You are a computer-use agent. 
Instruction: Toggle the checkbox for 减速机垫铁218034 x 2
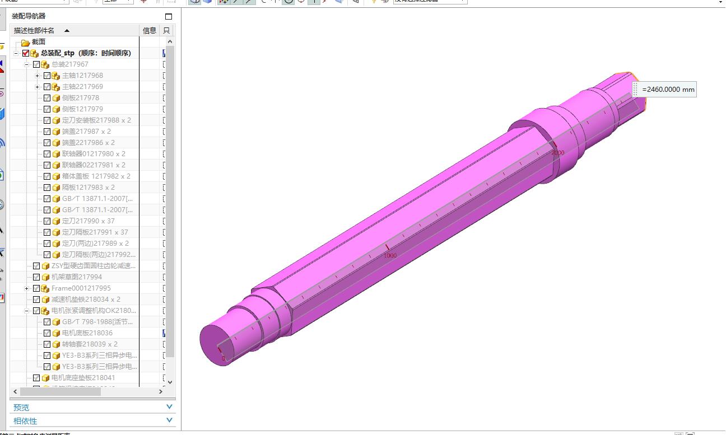coord(36,300)
